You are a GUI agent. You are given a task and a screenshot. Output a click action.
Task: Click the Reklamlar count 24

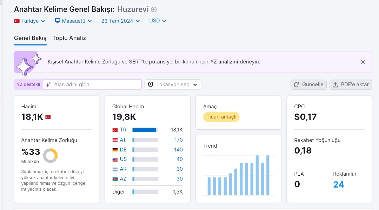tap(338, 184)
